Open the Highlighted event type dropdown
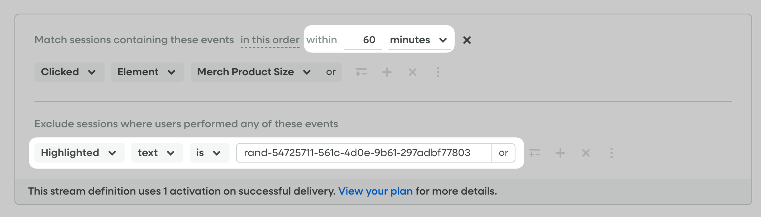Image resolution: width=761 pixels, height=217 pixels. coord(79,153)
